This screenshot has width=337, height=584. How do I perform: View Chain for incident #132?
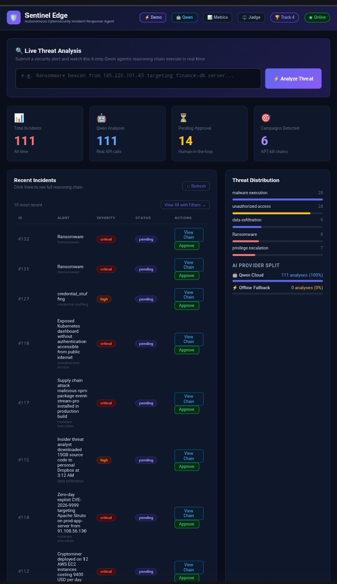click(189, 234)
